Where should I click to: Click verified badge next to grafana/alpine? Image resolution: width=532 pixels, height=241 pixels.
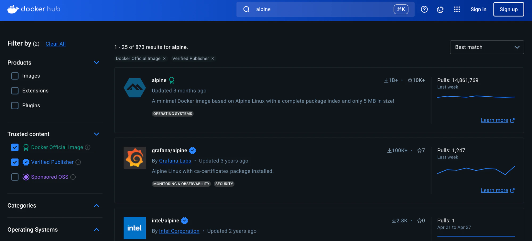tap(192, 150)
